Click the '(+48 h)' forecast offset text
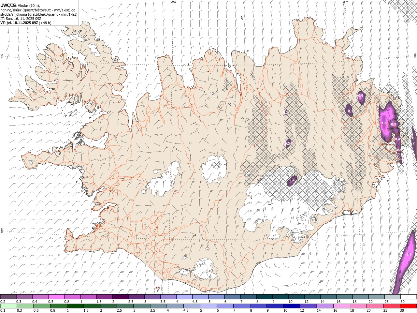417x313 pixels. click(x=45, y=23)
